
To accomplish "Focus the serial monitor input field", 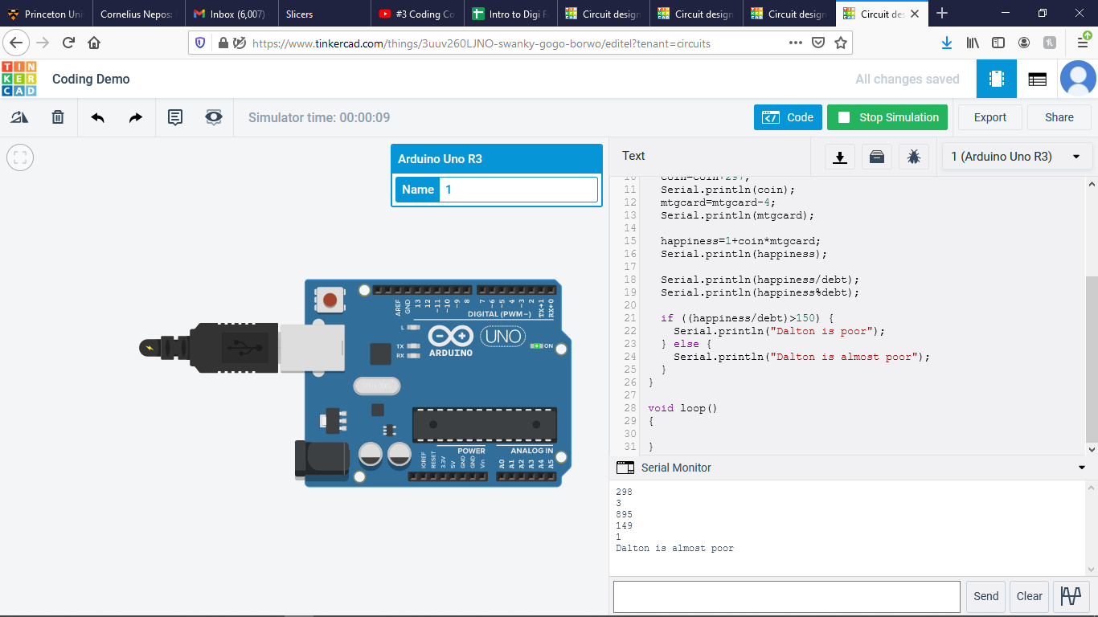I will point(787,597).
